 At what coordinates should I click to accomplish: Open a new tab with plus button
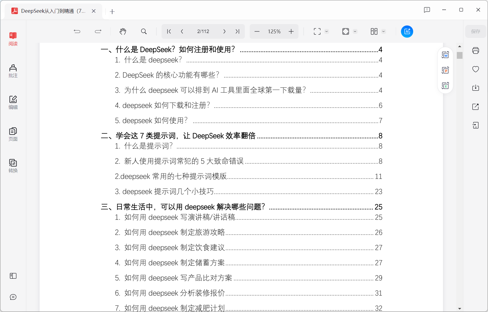coord(112,12)
